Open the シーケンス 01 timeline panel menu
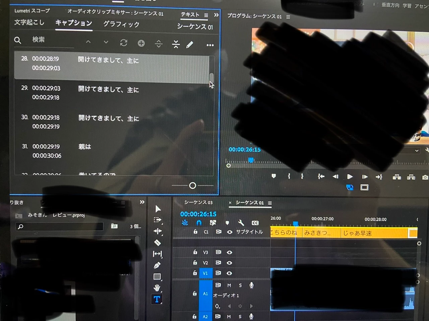 [270, 203]
